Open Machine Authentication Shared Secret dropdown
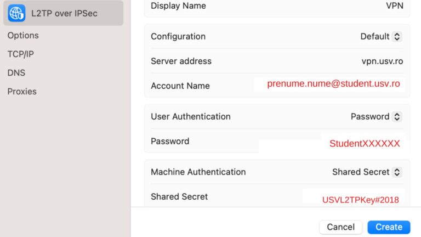Viewport: 421px width, 237px height. pyautogui.click(x=367, y=172)
